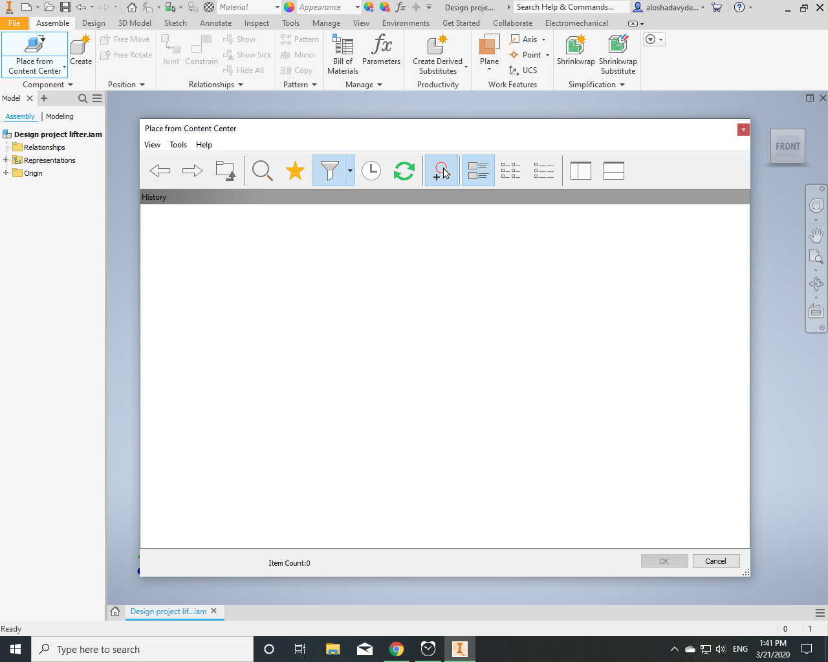This screenshot has width=828, height=662.
Task: Open the Tools menu in the dialog
Action: [x=178, y=144]
